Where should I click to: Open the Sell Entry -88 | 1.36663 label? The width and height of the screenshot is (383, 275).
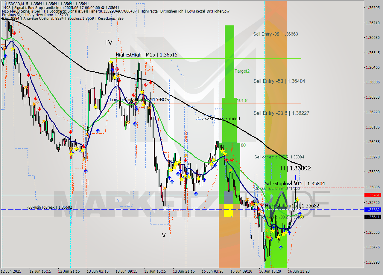click(x=275, y=34)
